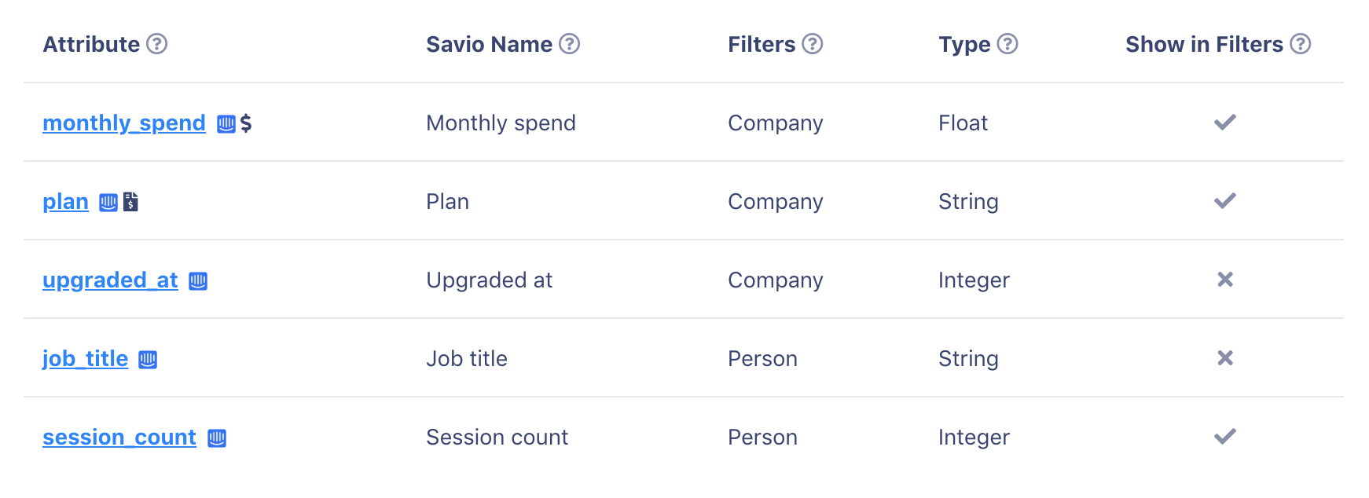Toggle the Show in Filters X for job_title
Viewport: 1369px width, 498px height.
tap(1225, 357)
